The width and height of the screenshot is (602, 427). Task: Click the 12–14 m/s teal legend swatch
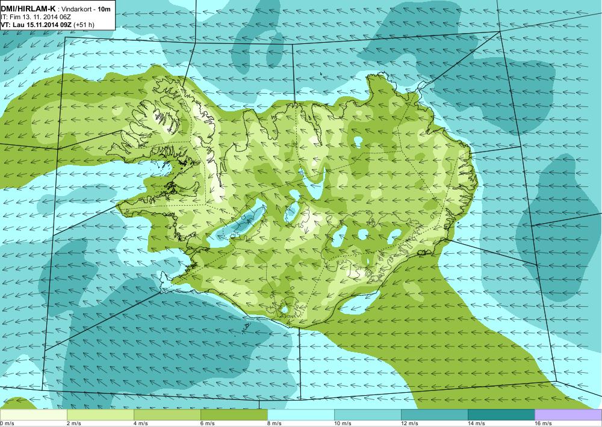tap(434, 415)
